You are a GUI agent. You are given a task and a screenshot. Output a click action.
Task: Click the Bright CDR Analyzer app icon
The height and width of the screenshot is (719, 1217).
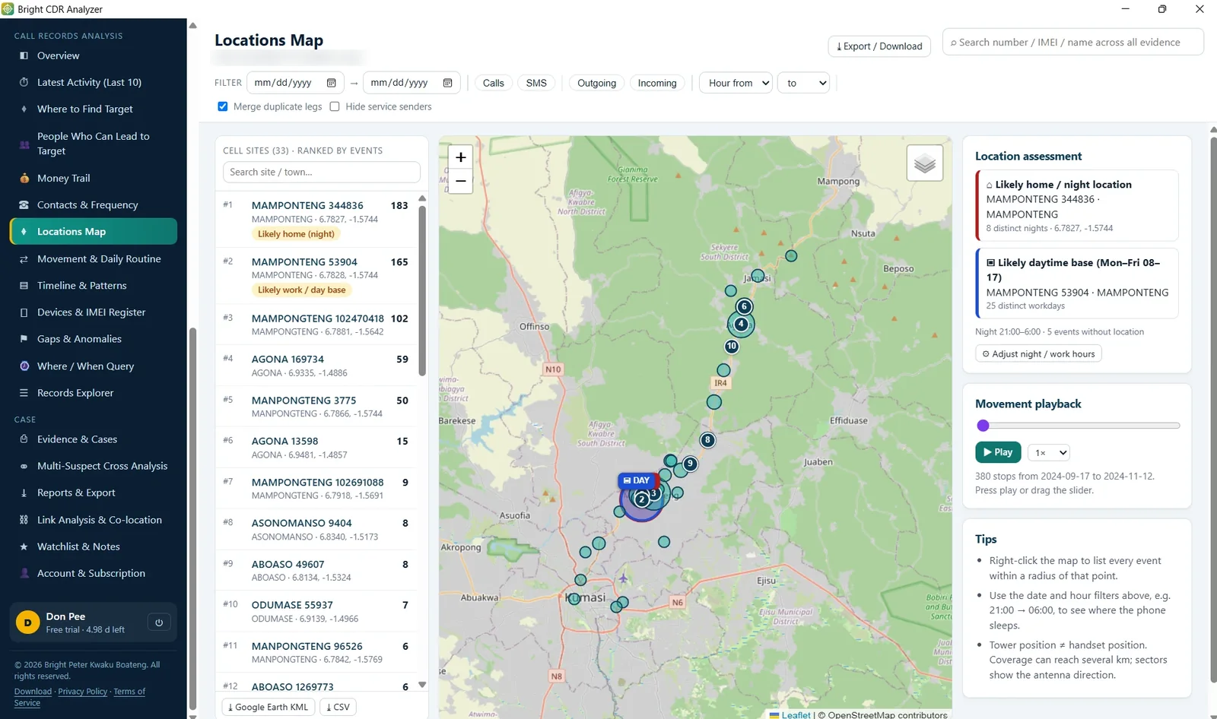[x=8, y=9]
